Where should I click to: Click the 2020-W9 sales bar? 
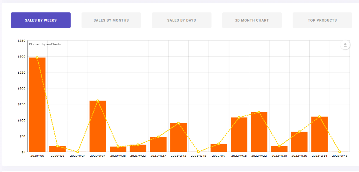point(57,149)
